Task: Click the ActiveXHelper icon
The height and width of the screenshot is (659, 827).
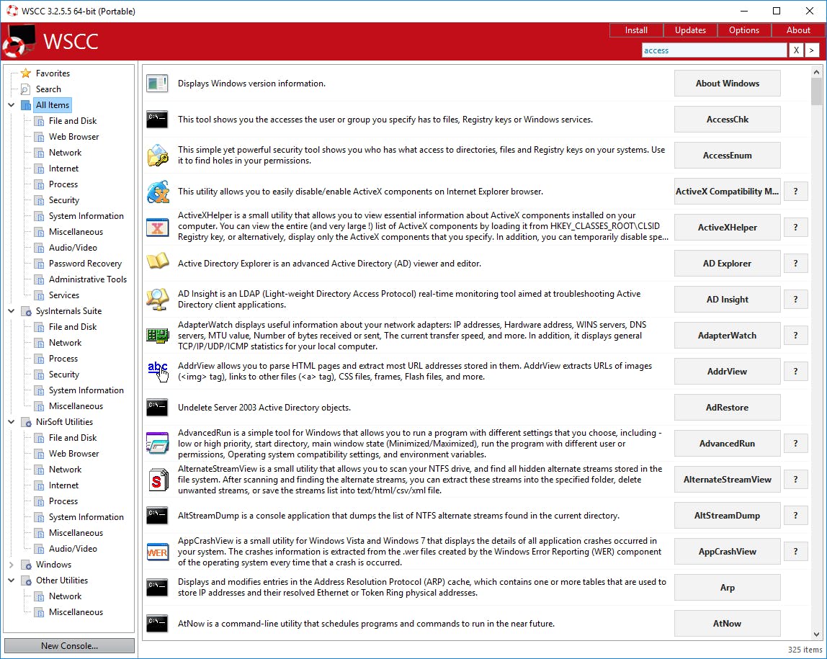Action: click(x=157, y=228)
